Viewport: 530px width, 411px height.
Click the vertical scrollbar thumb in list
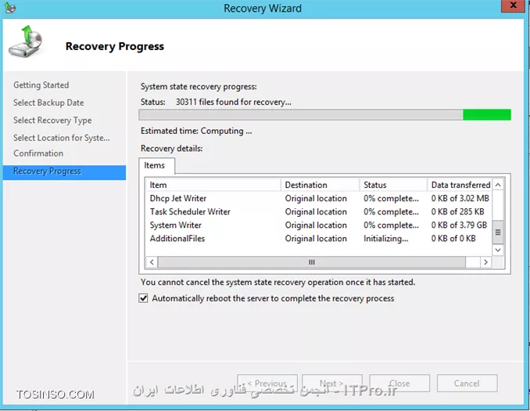[x=498, y=233]
